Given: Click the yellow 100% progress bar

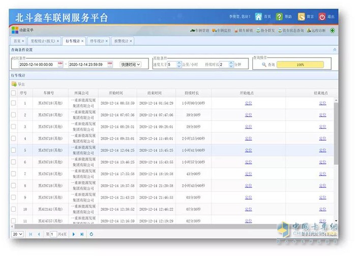Looking at the screenshot, I should click(300, 65).
